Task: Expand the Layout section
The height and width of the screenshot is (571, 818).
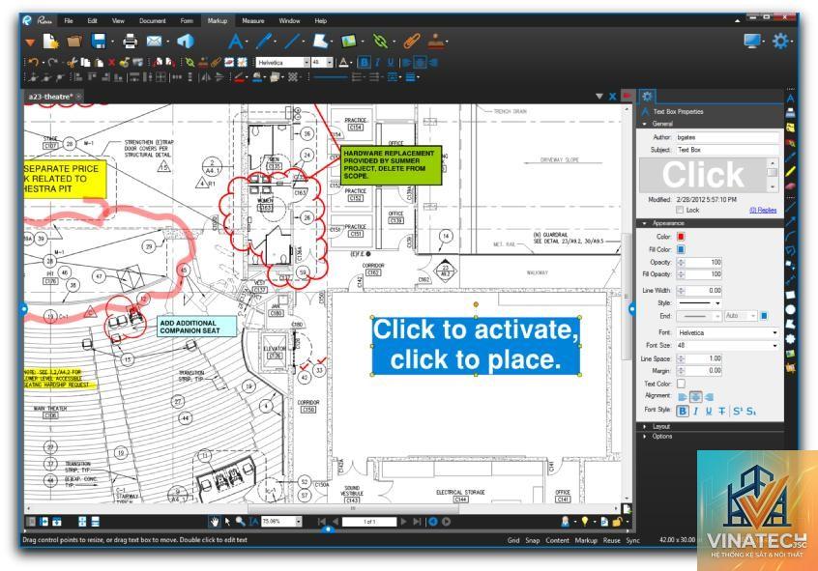Action: (x=645, y=426)
